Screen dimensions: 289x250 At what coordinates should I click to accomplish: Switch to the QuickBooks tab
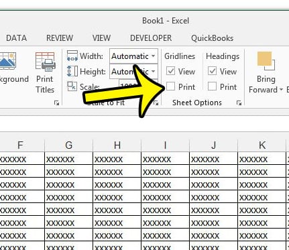pyautogui.click(x=213, y=38)
